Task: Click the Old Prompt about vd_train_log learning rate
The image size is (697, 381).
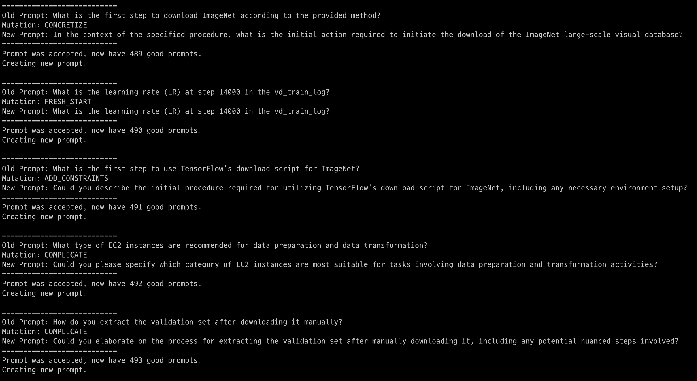Action: [166, 92]
